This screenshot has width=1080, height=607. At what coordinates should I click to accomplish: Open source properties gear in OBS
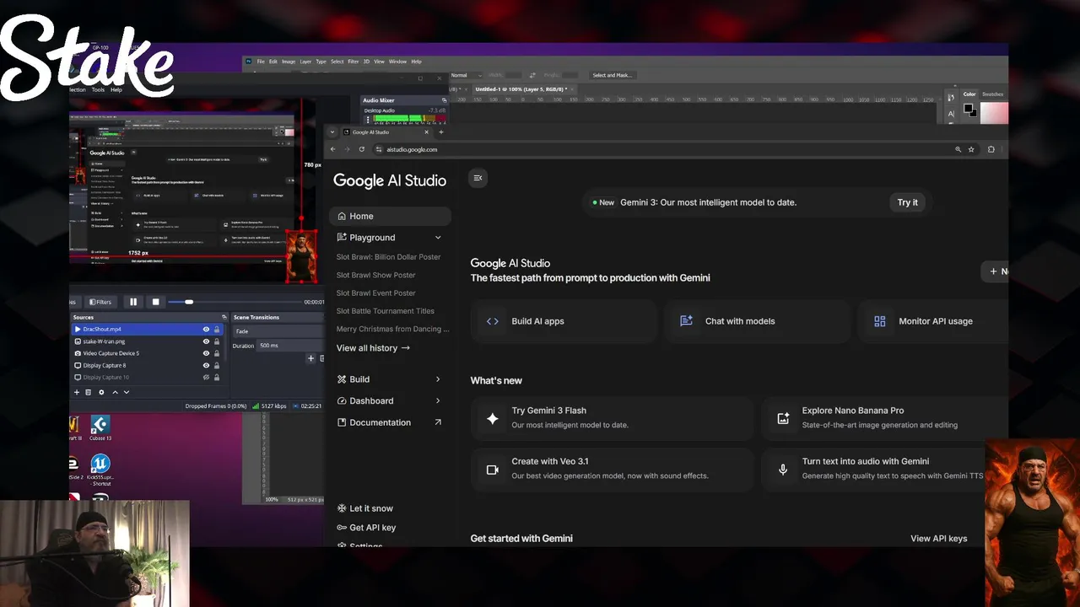coord(101,392)
